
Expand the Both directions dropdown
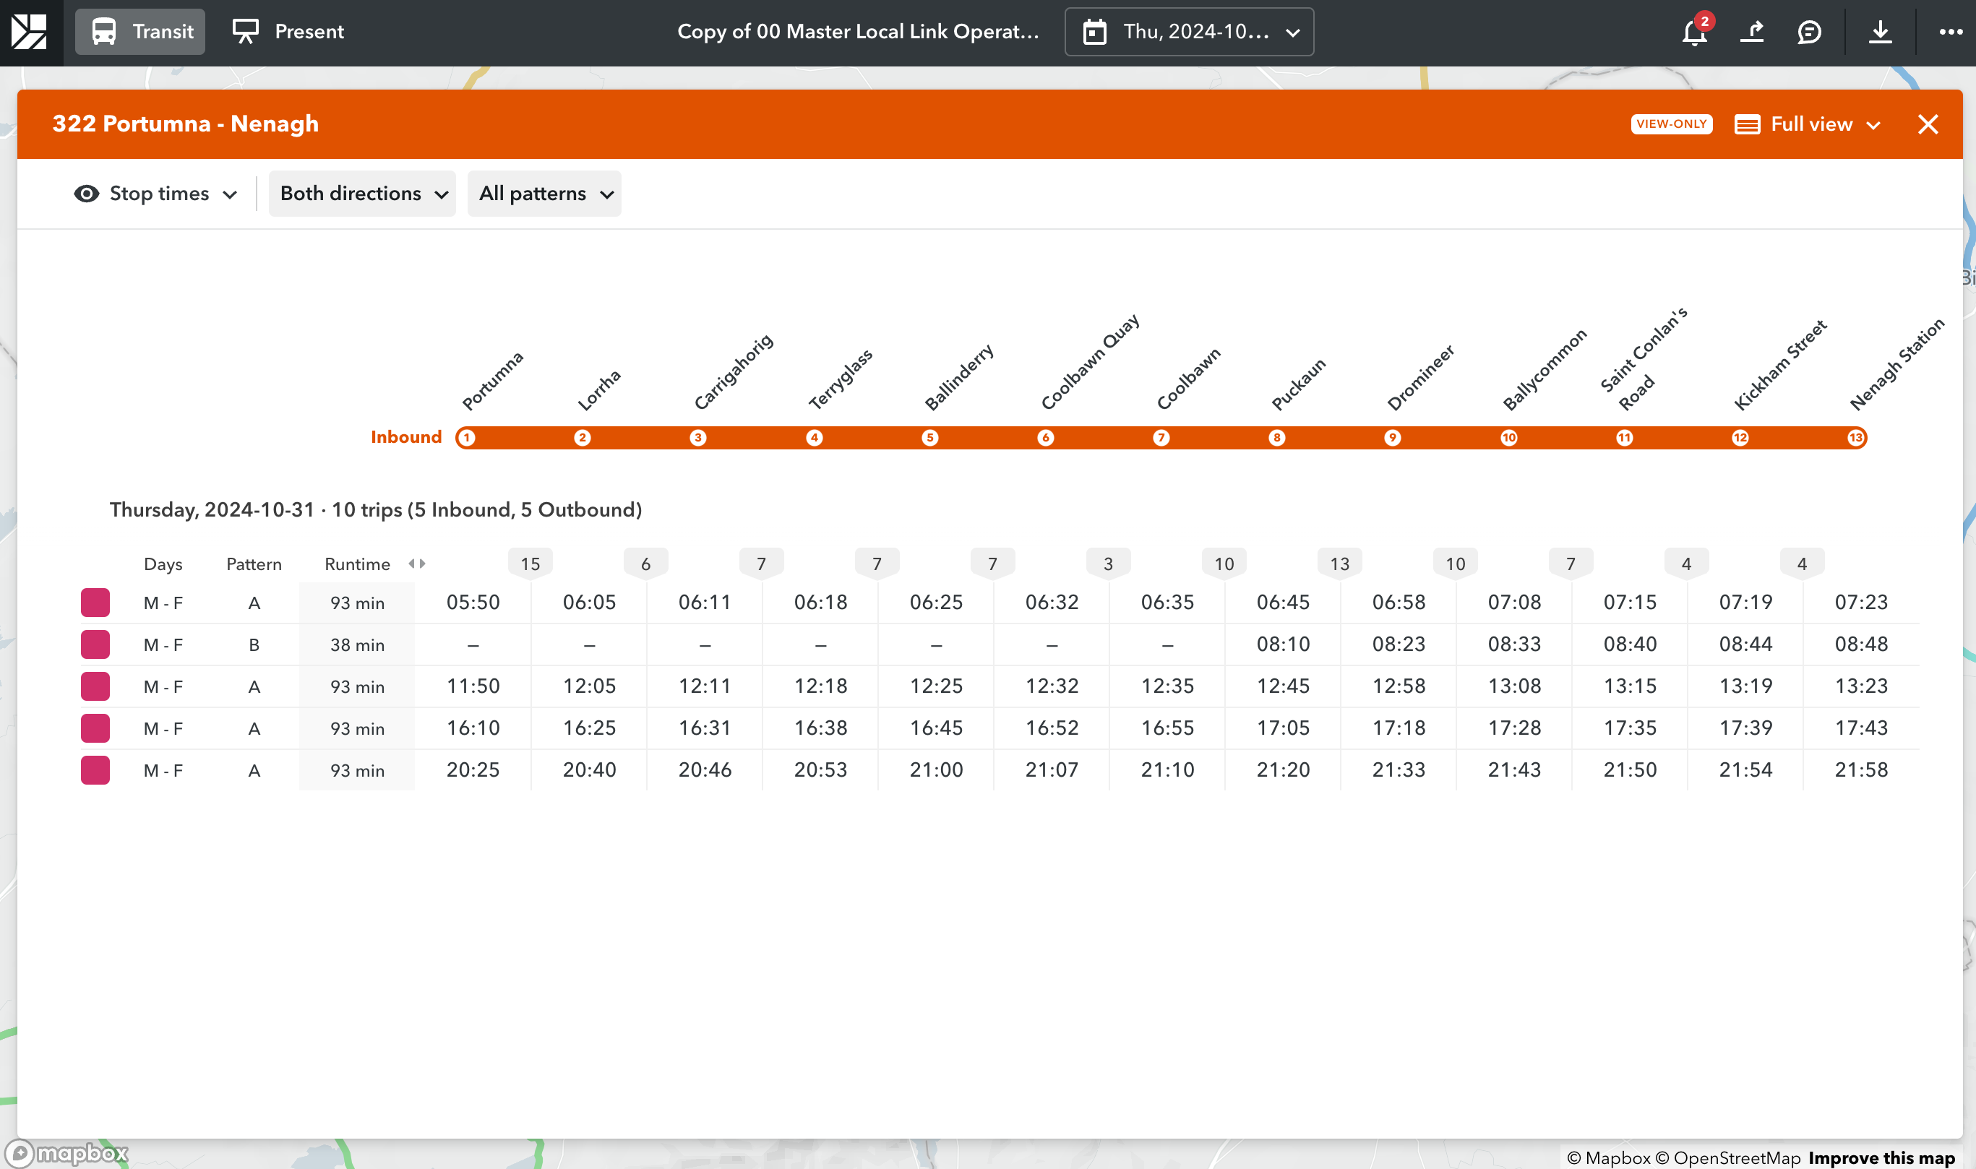(362, 194)
